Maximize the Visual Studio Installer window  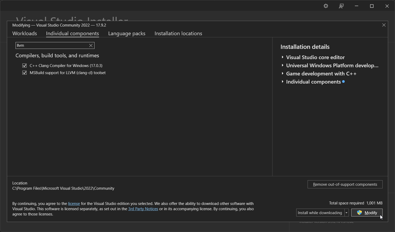tap(372, 6)
